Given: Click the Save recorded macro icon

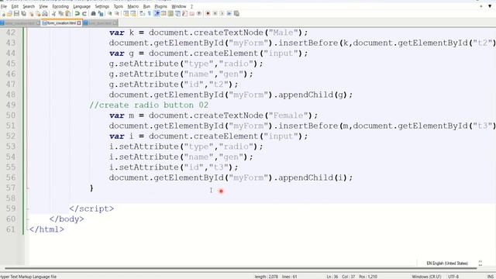Looking at the screenshot, I should coord(236,14).
